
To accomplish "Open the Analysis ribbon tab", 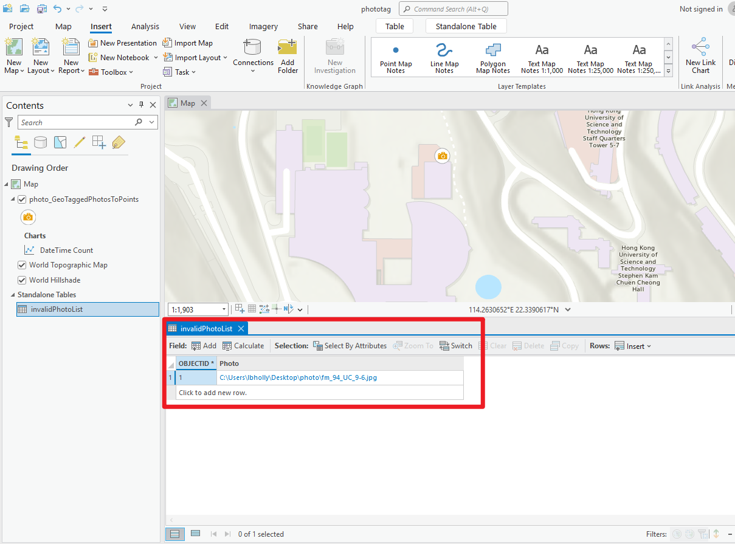I will [145, 26].
